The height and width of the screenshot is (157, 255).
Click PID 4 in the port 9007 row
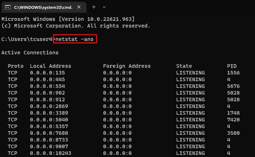(229, 146)
